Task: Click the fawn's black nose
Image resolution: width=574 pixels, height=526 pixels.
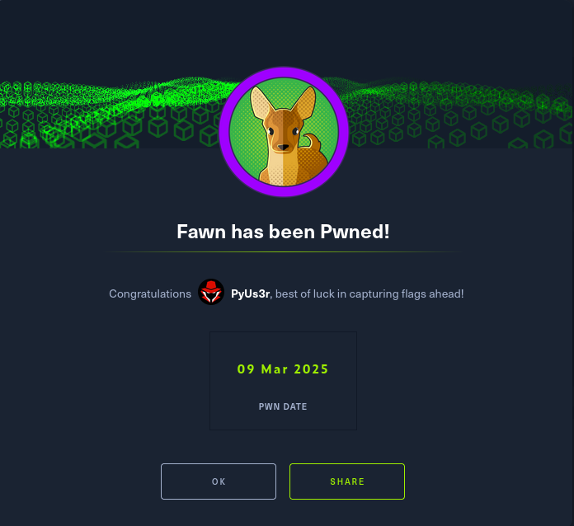Action: click(283, 147)
